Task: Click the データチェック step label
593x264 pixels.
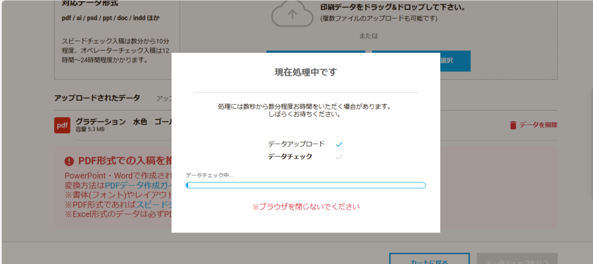Action: point(290,156)
